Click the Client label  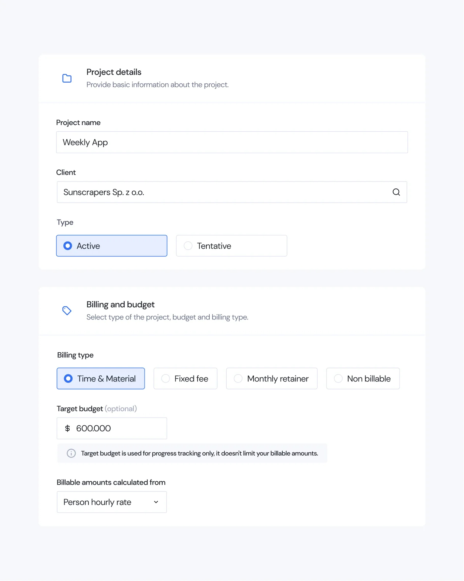pos(66,173)
